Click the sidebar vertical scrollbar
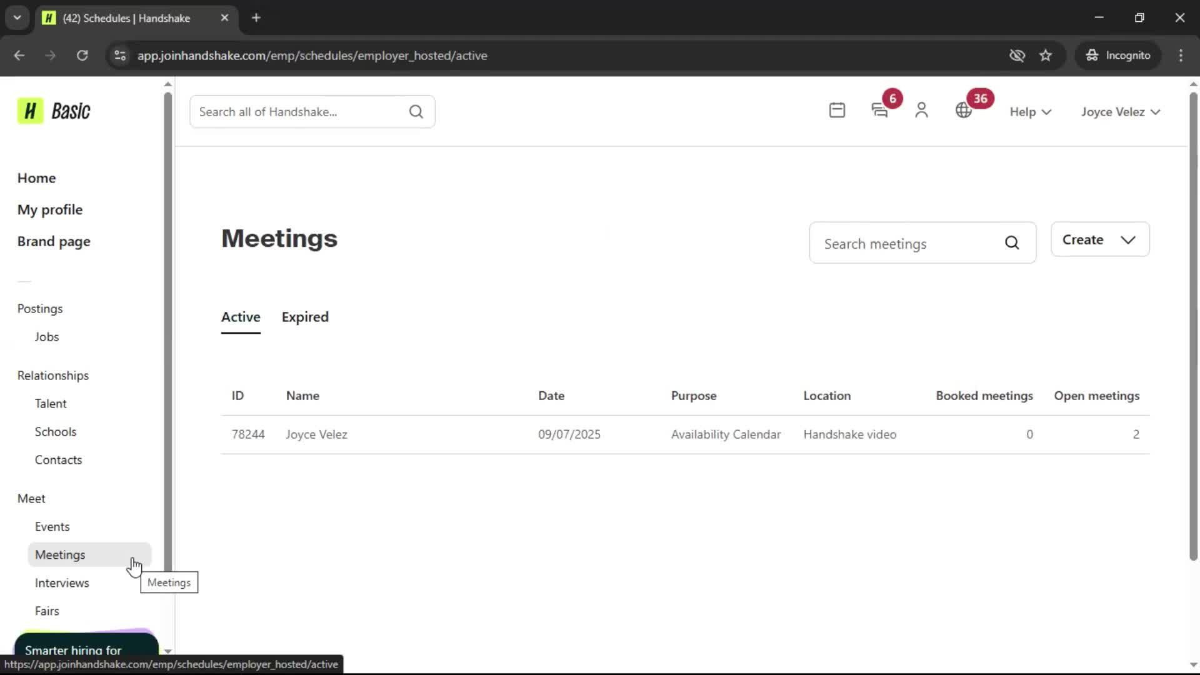 pyautogui.click(x=167, y=331)
